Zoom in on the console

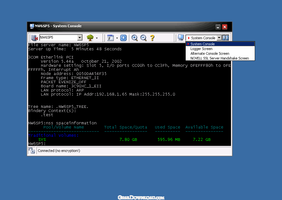[135, 38]
